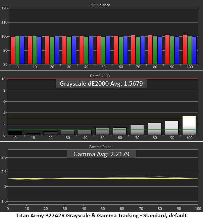Click the green bar at 0 in RGB Balance
The image size is (203, 219).
tap(17, 50)
